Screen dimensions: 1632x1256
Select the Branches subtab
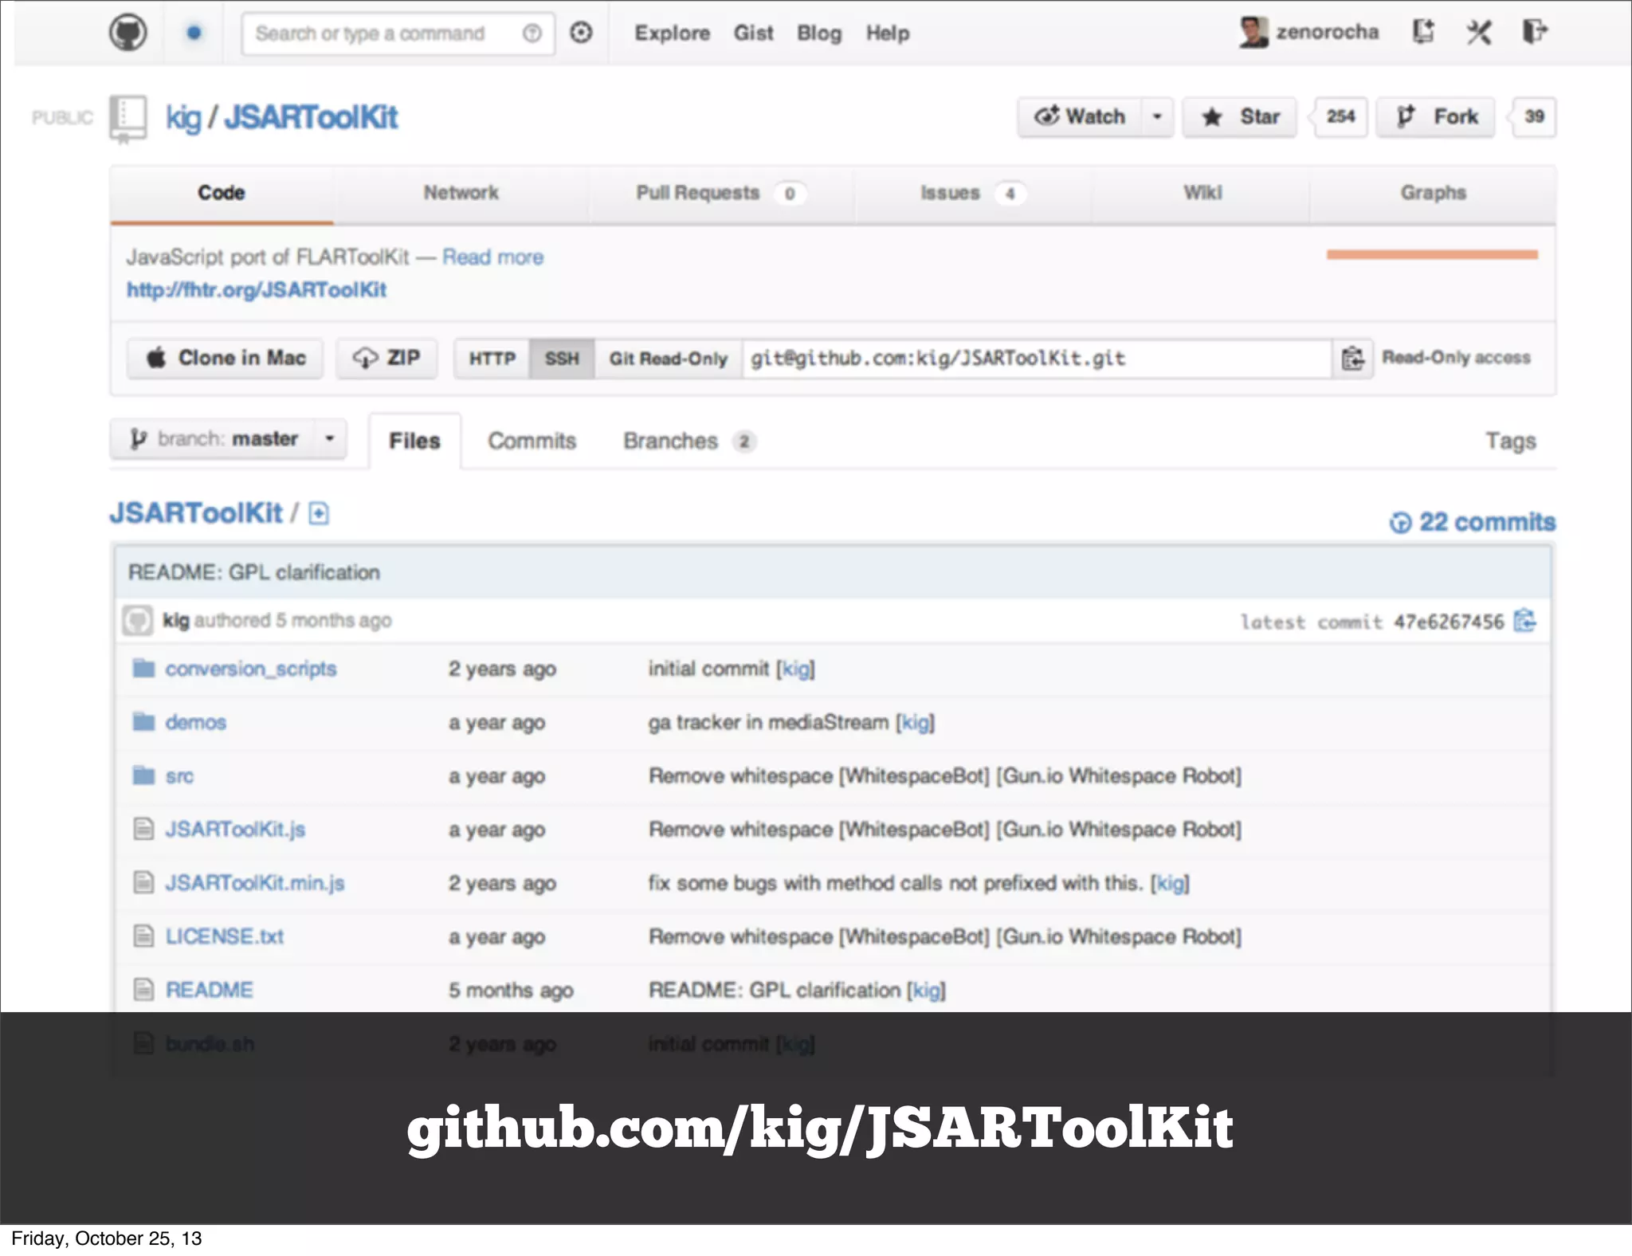click(689, 441)
